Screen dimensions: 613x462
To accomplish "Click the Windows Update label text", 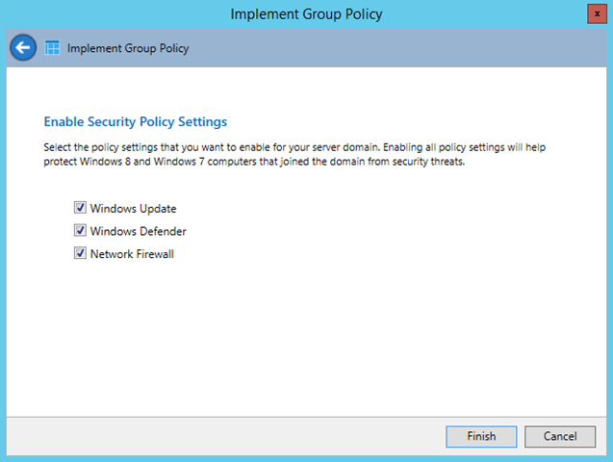I will (x=134, y=209).
